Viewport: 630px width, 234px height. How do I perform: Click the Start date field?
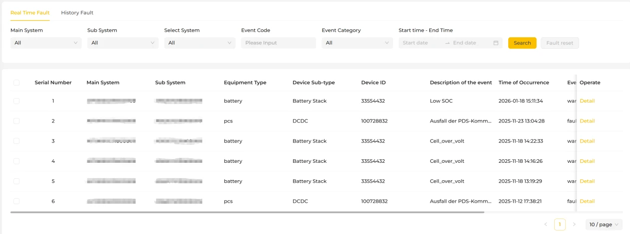(421, 43)
